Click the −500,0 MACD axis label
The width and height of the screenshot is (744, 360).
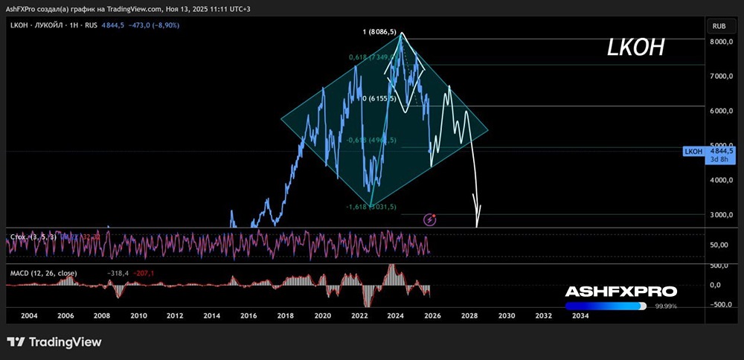(x=722, y=304)
